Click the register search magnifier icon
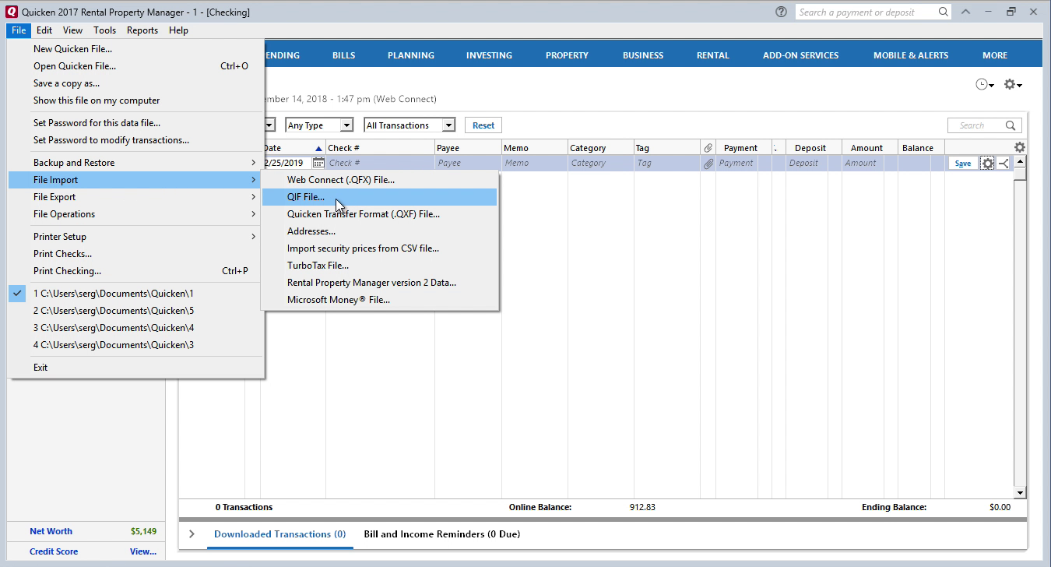Screen dimensions: 1051x567 [x=1011, y=125]
